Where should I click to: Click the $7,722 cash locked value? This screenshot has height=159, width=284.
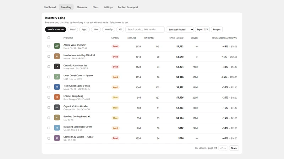coord(180,46)
